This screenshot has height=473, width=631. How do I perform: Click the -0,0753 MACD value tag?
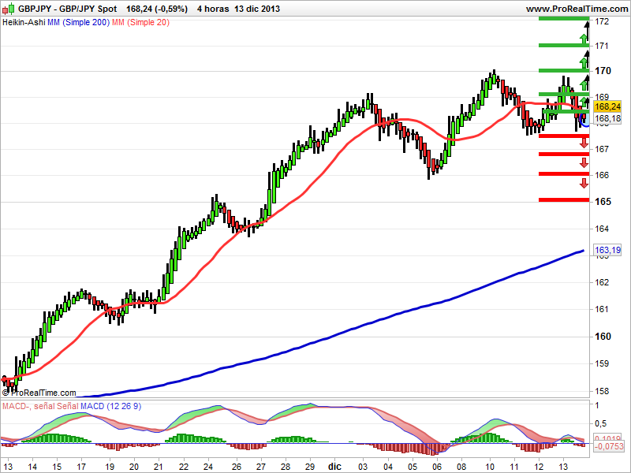pos(608,446)
